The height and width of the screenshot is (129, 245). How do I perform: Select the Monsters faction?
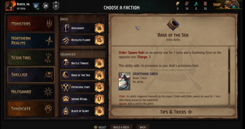point(31,24)
